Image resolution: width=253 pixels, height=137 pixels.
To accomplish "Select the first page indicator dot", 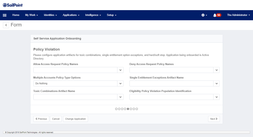I will click(116, 109).
